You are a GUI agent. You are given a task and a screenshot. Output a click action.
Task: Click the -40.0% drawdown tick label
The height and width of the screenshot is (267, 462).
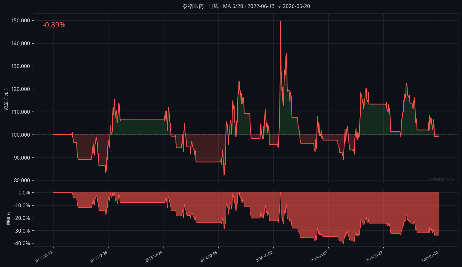coord(22,243)
